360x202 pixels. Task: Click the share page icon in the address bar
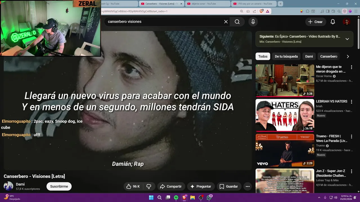(254, 11)
